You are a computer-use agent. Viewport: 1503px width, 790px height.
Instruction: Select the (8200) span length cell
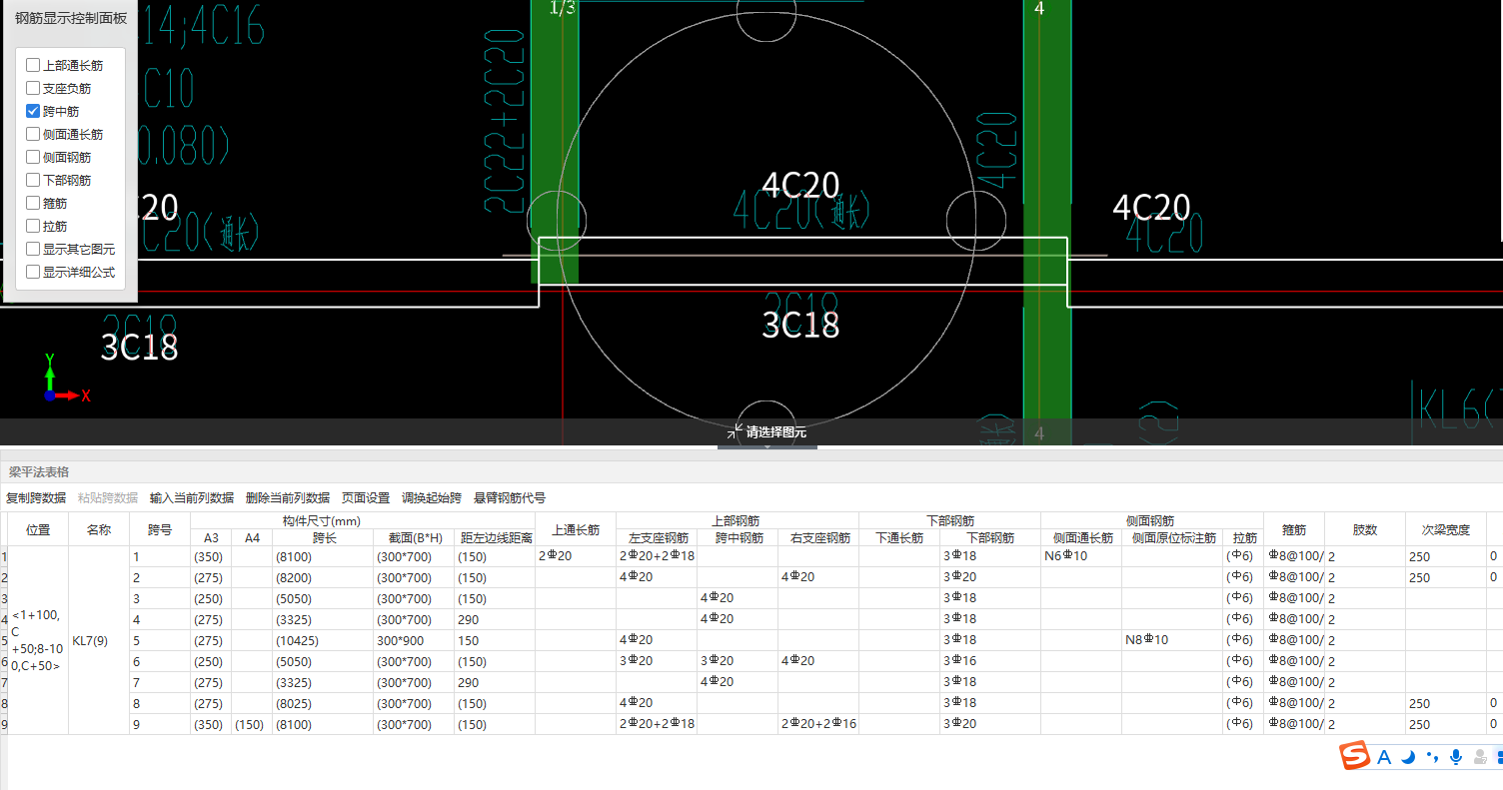coord(324,577)
